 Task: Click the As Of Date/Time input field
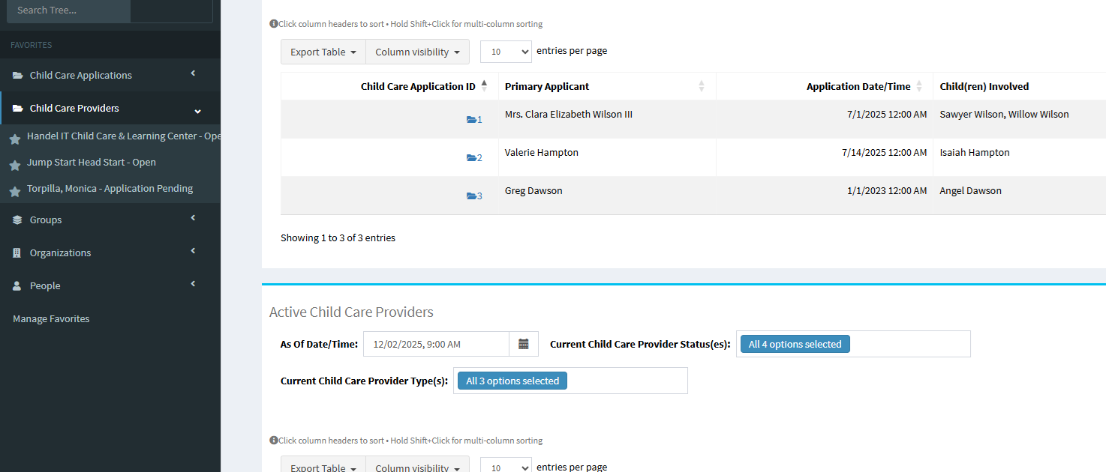(437, 344)
